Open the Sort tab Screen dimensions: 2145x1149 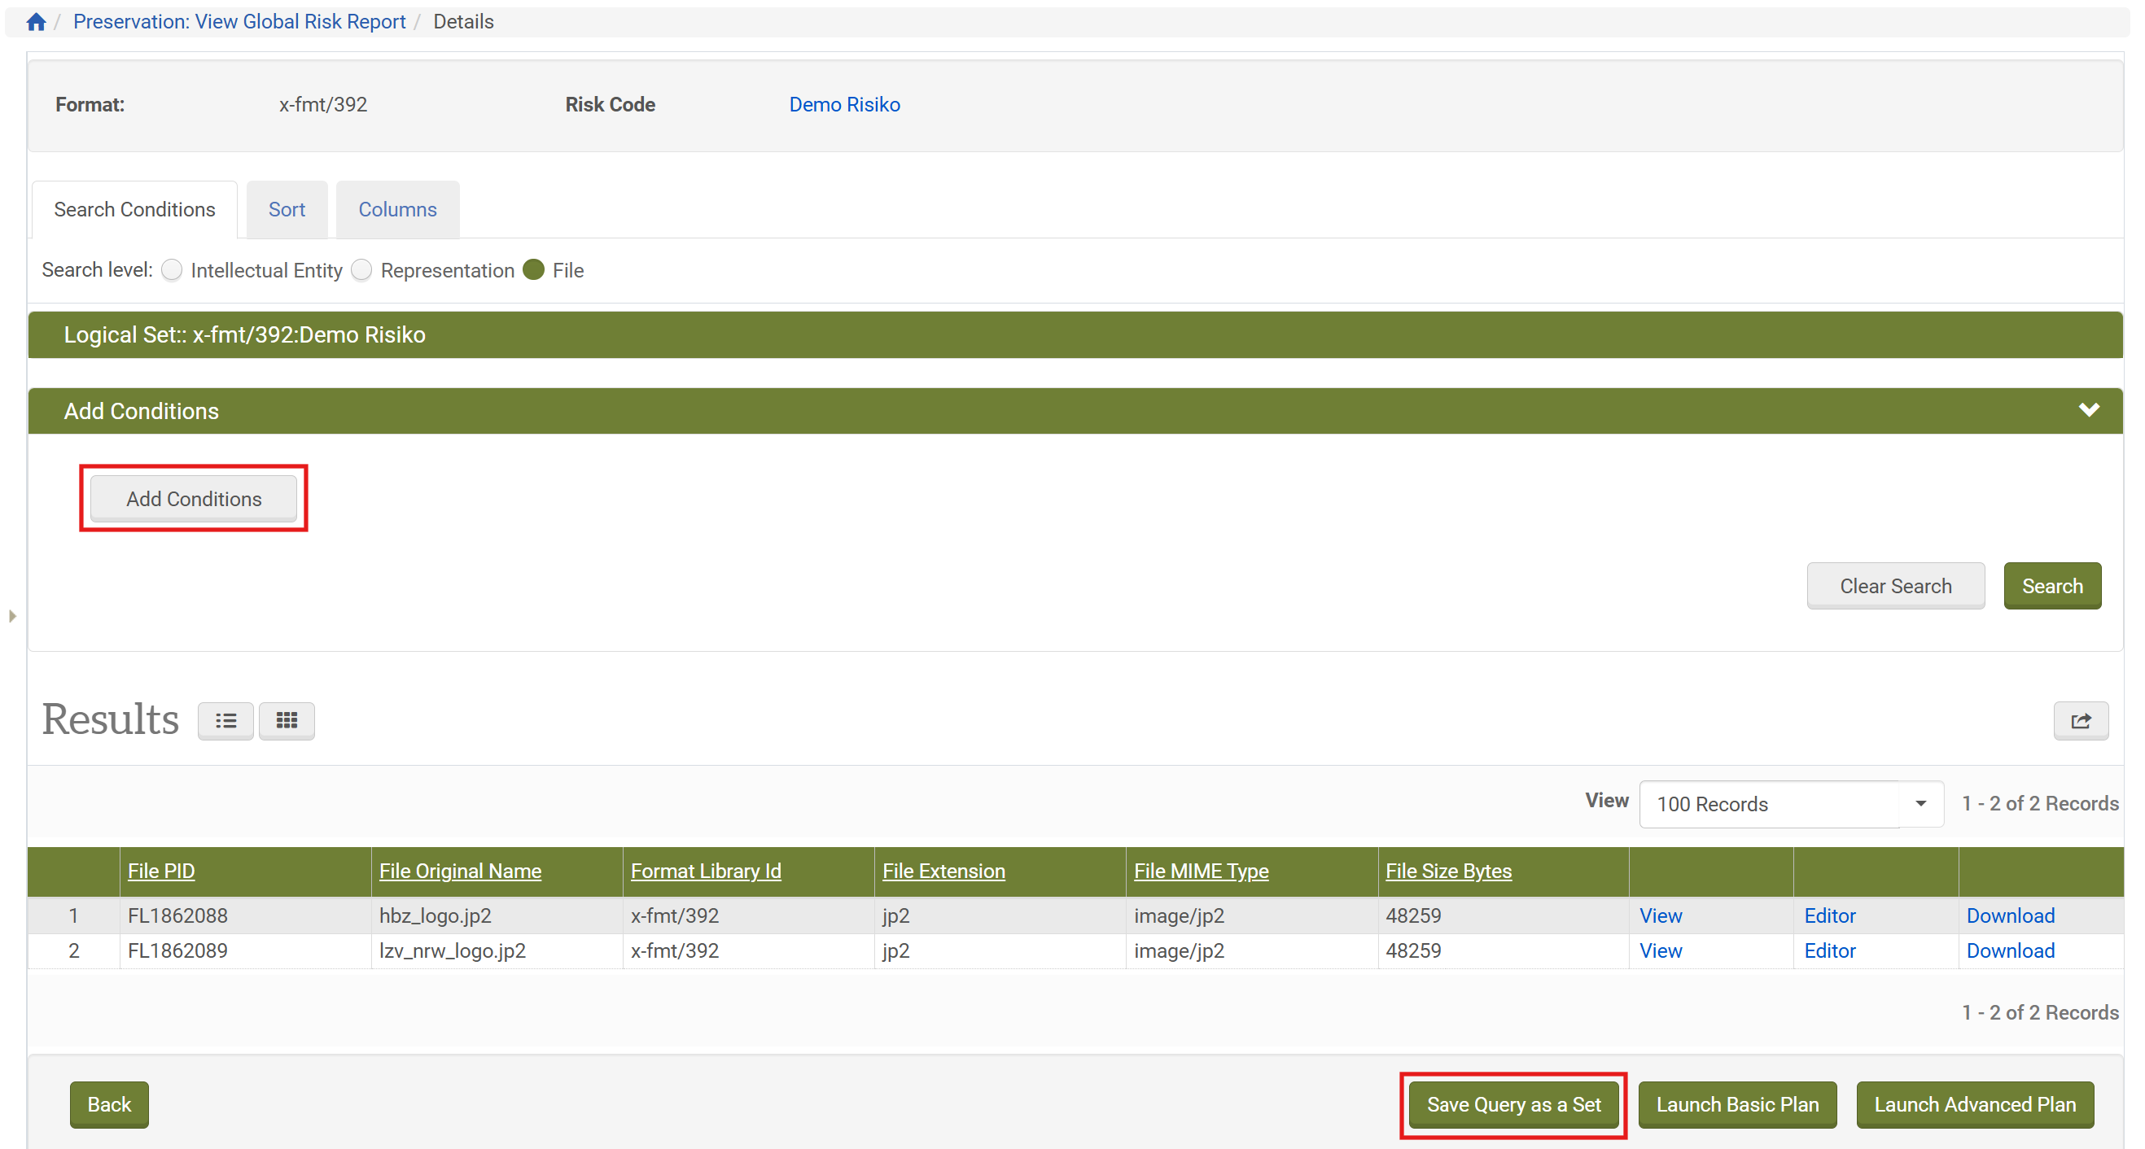287,210
